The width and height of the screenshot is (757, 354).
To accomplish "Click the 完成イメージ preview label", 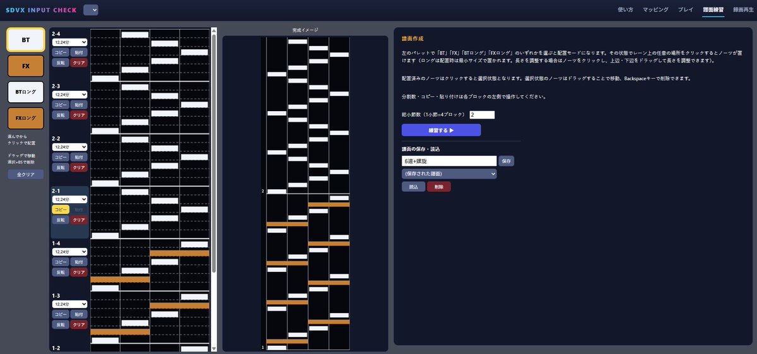I will pos(305,30).
